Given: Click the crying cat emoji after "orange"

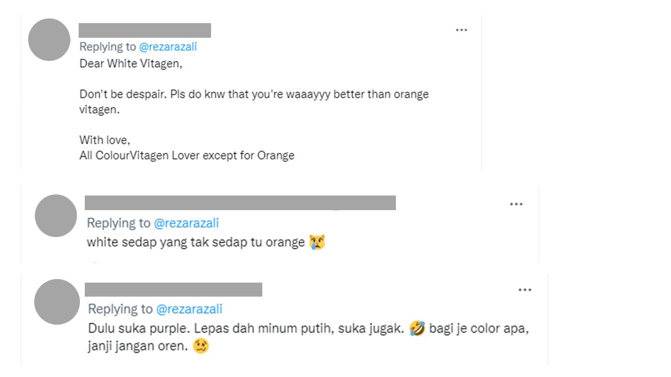Looking at the screenshot, I should (317, 242).
